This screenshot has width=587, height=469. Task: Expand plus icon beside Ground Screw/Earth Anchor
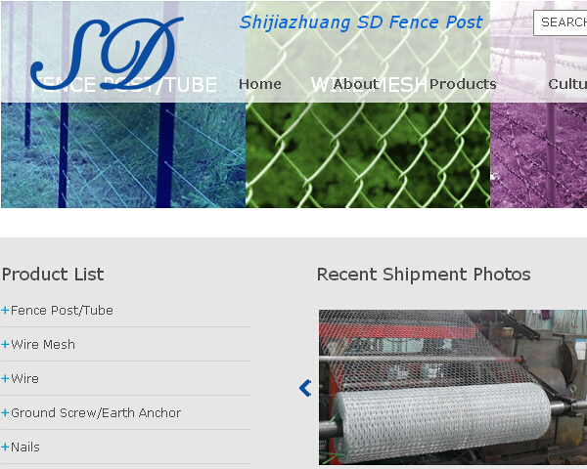pyautogui.click(x=5, y=413)
